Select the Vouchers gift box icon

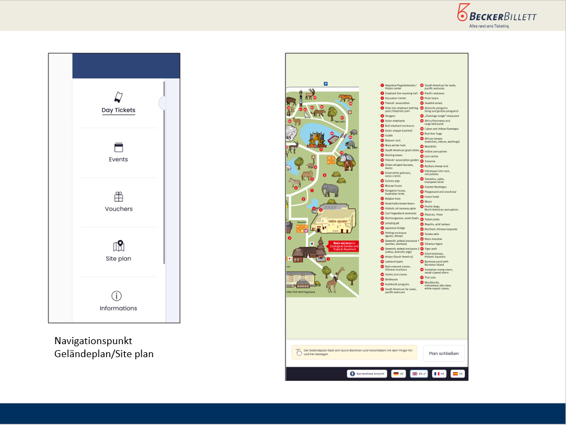(x=118, y=196)
